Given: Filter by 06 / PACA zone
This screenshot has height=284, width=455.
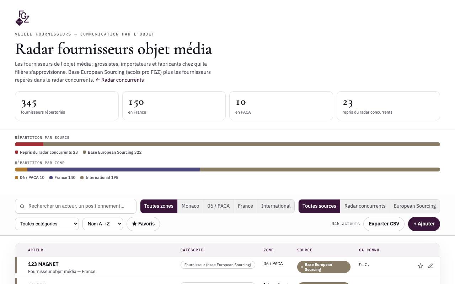Looking at the screenshot, I should [x=218, y=206].
